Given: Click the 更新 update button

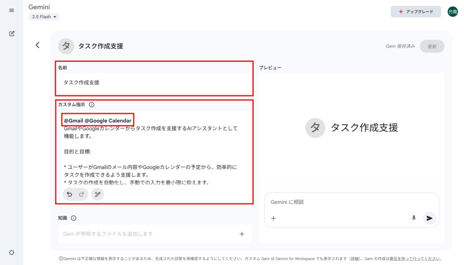Looking at the screenshot, I should 432,46.
